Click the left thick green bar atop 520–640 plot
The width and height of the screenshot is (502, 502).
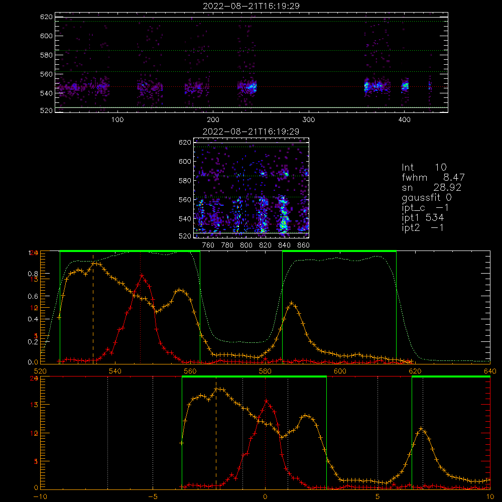130,251
